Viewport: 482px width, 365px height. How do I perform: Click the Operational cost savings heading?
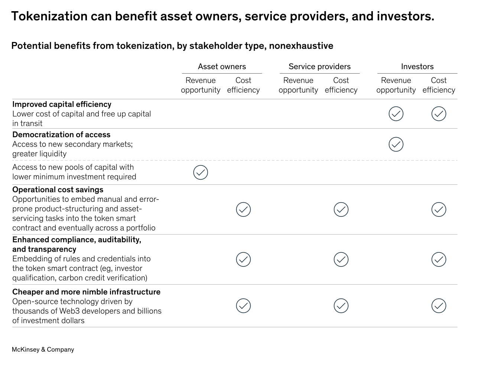[x=58, y=190]
